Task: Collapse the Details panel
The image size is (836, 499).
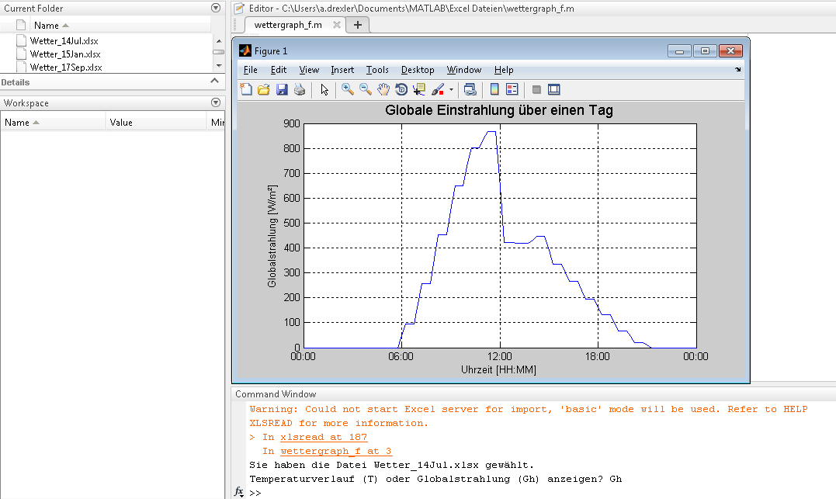Action: coord(215,81)
